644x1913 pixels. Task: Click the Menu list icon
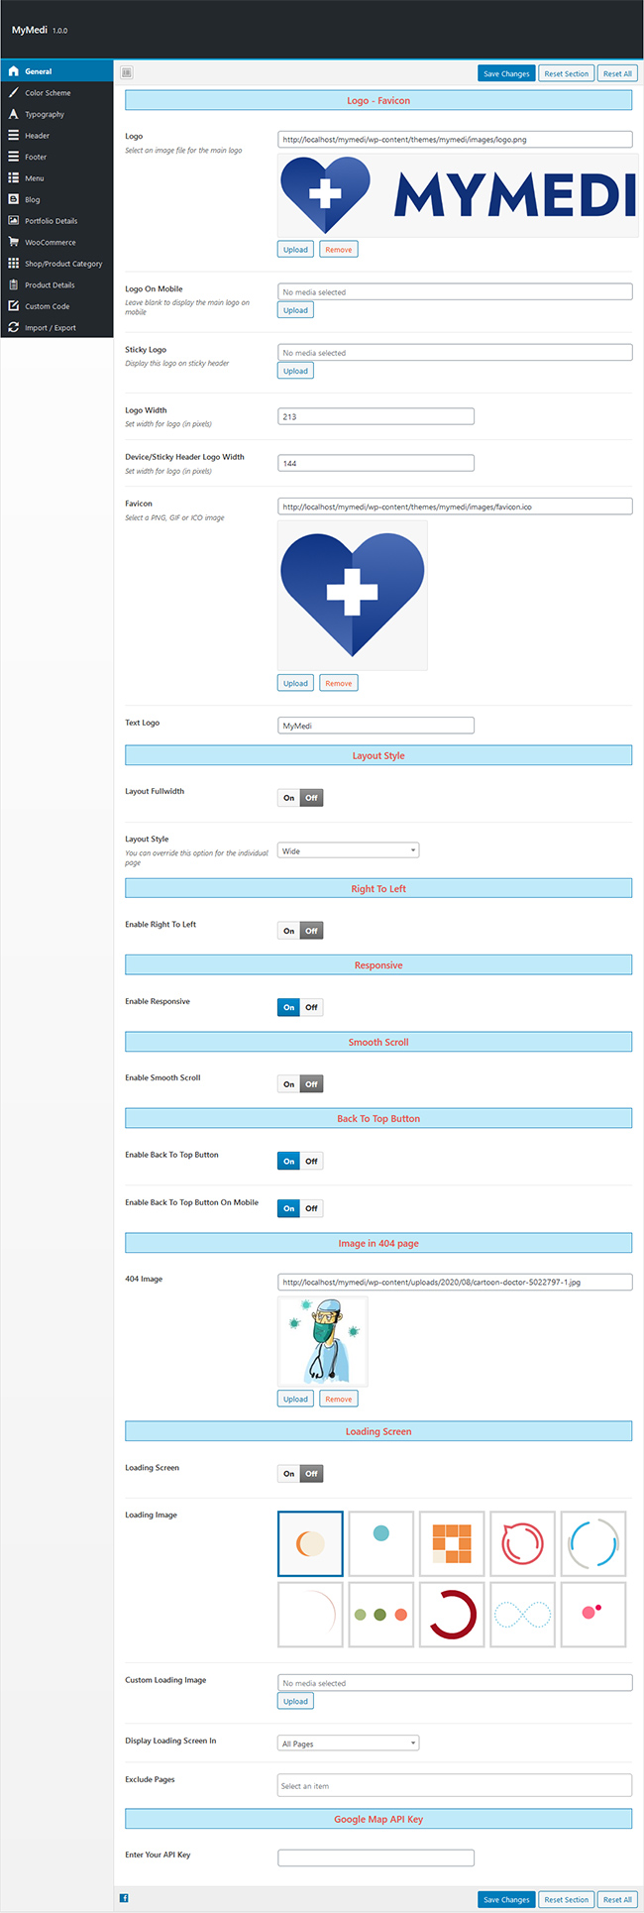point(13,177)
